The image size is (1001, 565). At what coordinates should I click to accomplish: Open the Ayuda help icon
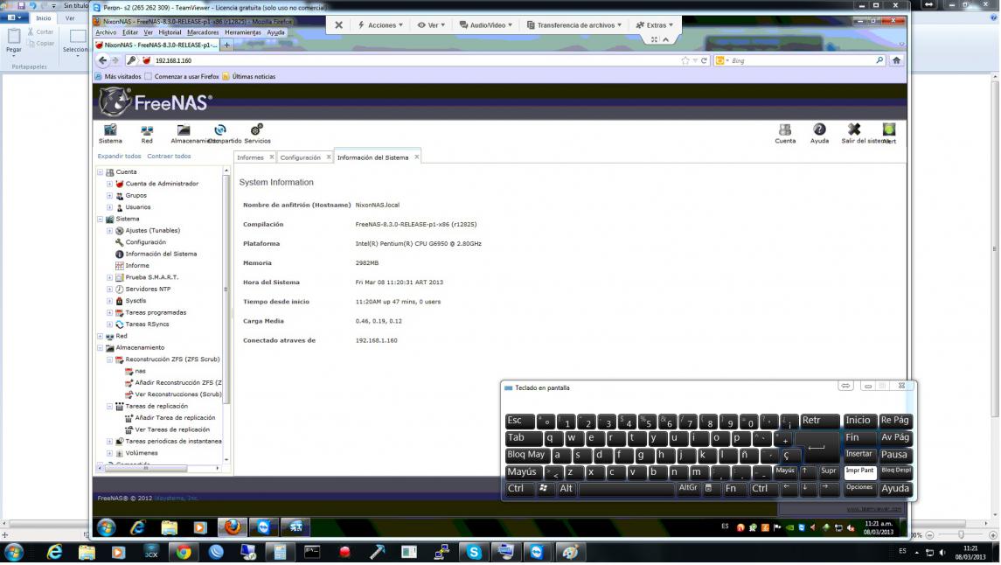point(819,131)
